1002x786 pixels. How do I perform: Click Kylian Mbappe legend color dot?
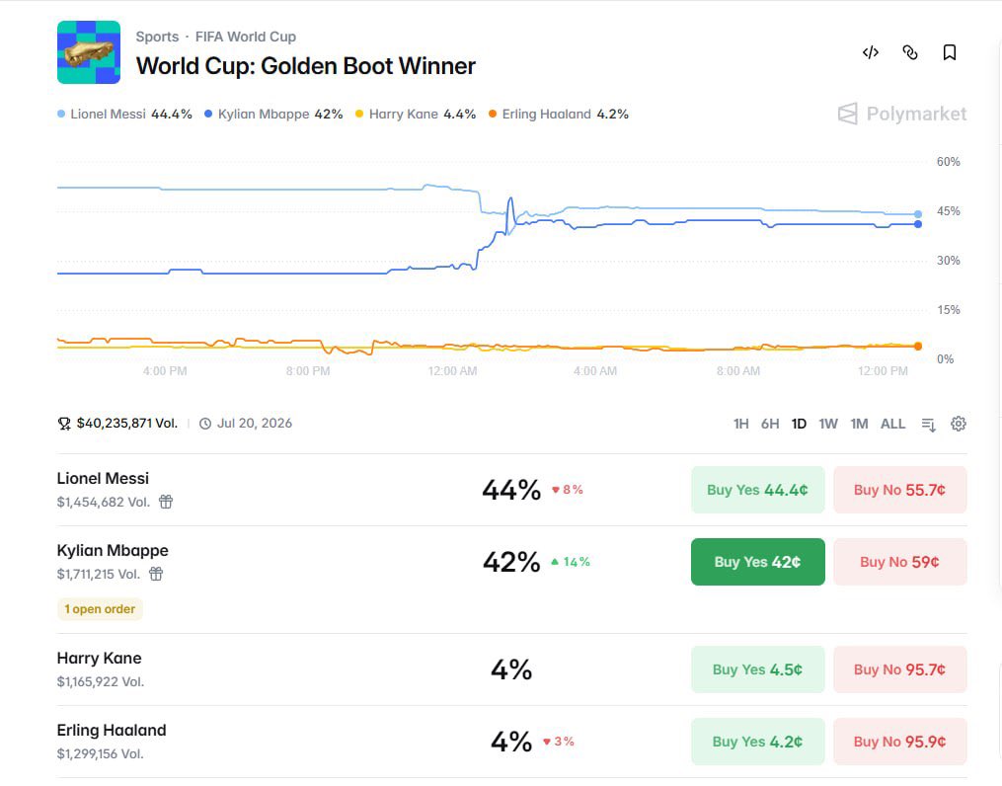pos(208,114)
